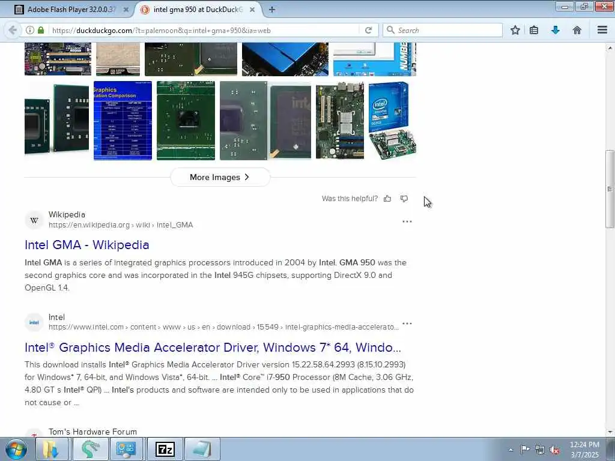Open a new tab with plus button
615x461 pixels.
click(x=272, y=10)
